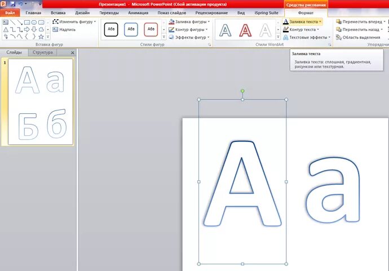This screenshot has width=389, height=271.
Task: Switch to the Дизайн tab
Action: [x=82, y=12]
